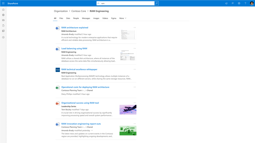This screenshot has height=143, width=255.
Task: Click Load balancing using RAM document thumbnail
Action: (x=128, y=55)
